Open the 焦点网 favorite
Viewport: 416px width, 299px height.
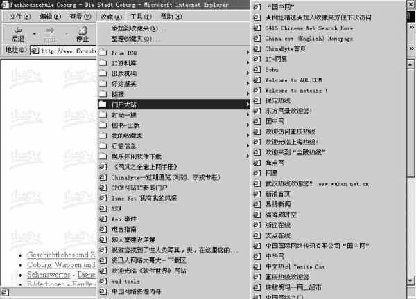point(329,163)
